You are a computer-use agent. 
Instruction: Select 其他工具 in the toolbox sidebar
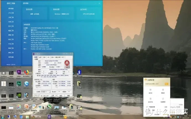coord(11,52)
